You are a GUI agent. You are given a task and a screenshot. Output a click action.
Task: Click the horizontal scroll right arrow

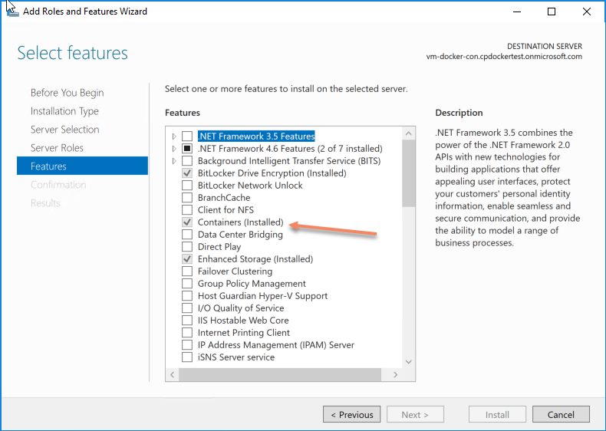click(395, 374)
